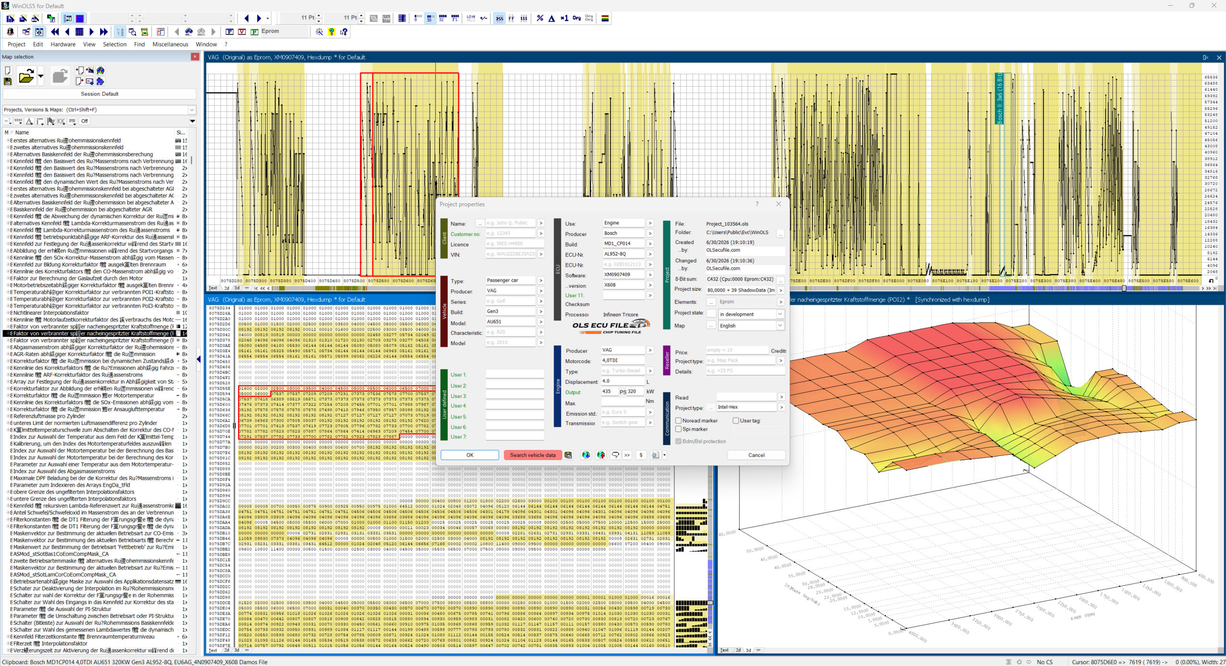Click the globe upload icon in dialog
The width and height of the screenshot is (1226, 666).
click(x=601, y=455)
